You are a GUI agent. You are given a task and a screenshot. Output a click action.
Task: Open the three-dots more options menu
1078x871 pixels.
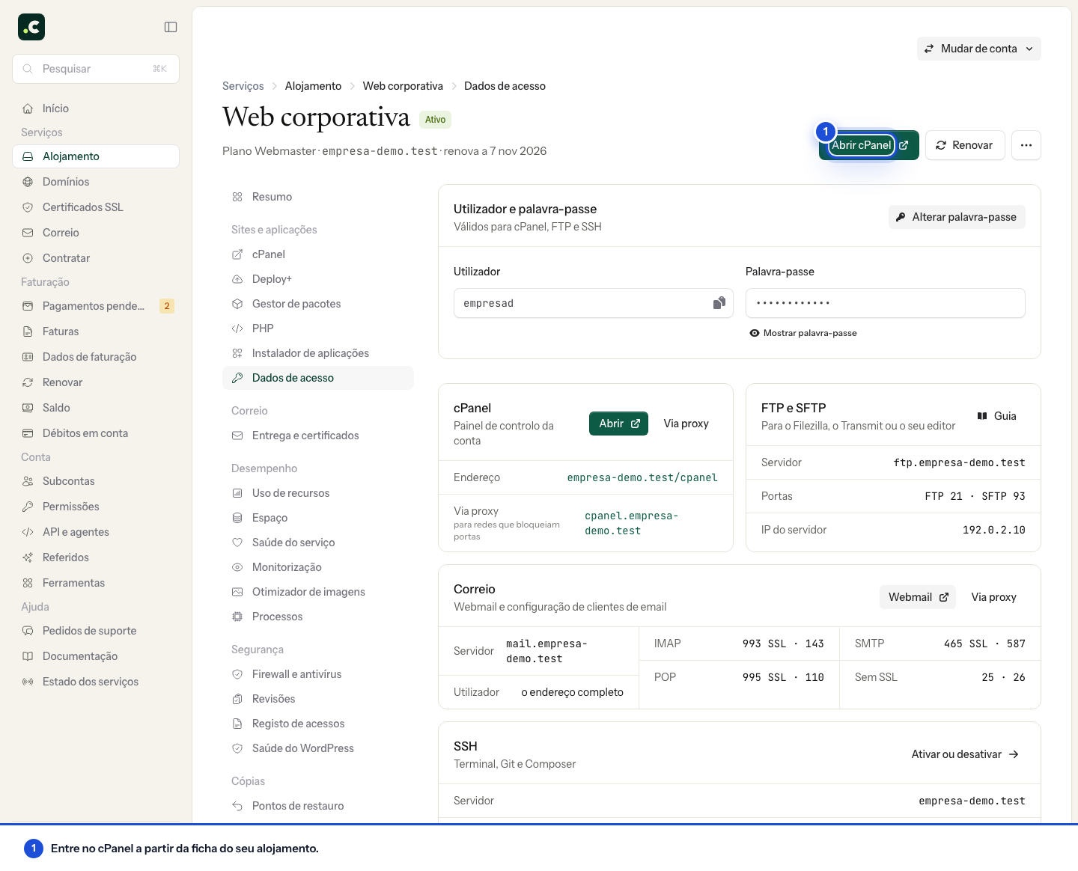[x=1026, y=145]
